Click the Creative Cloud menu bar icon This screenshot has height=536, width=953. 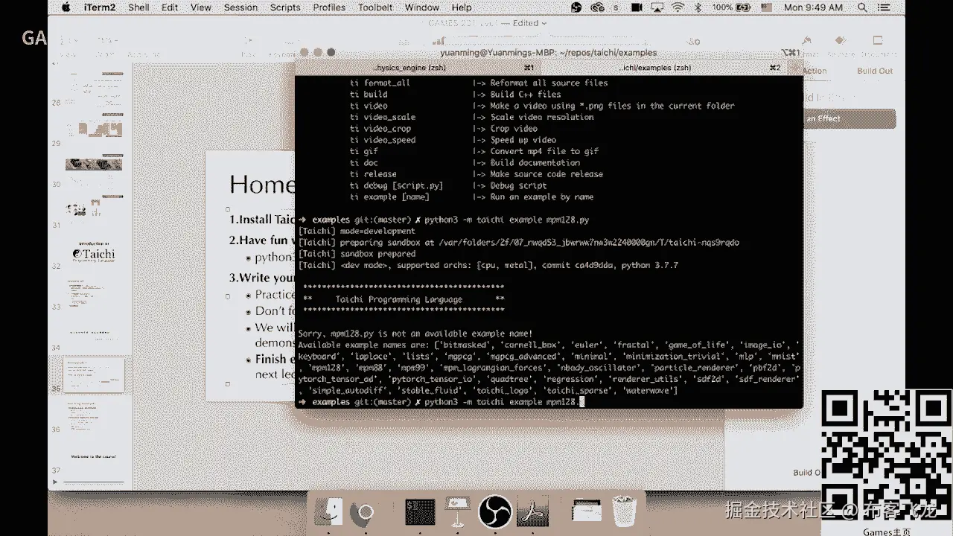[597, 7]
